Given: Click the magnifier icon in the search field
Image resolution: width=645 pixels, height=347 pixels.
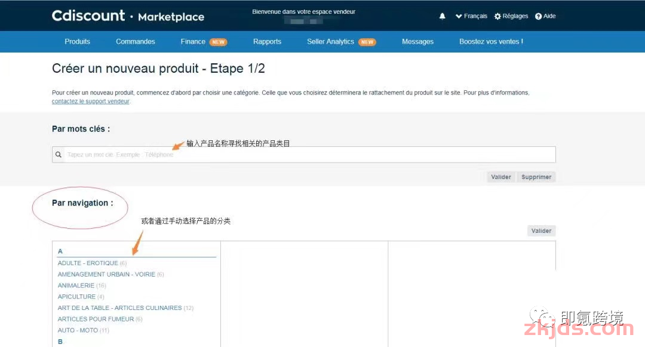Looking at the screenshot, I should pos(59,155).
